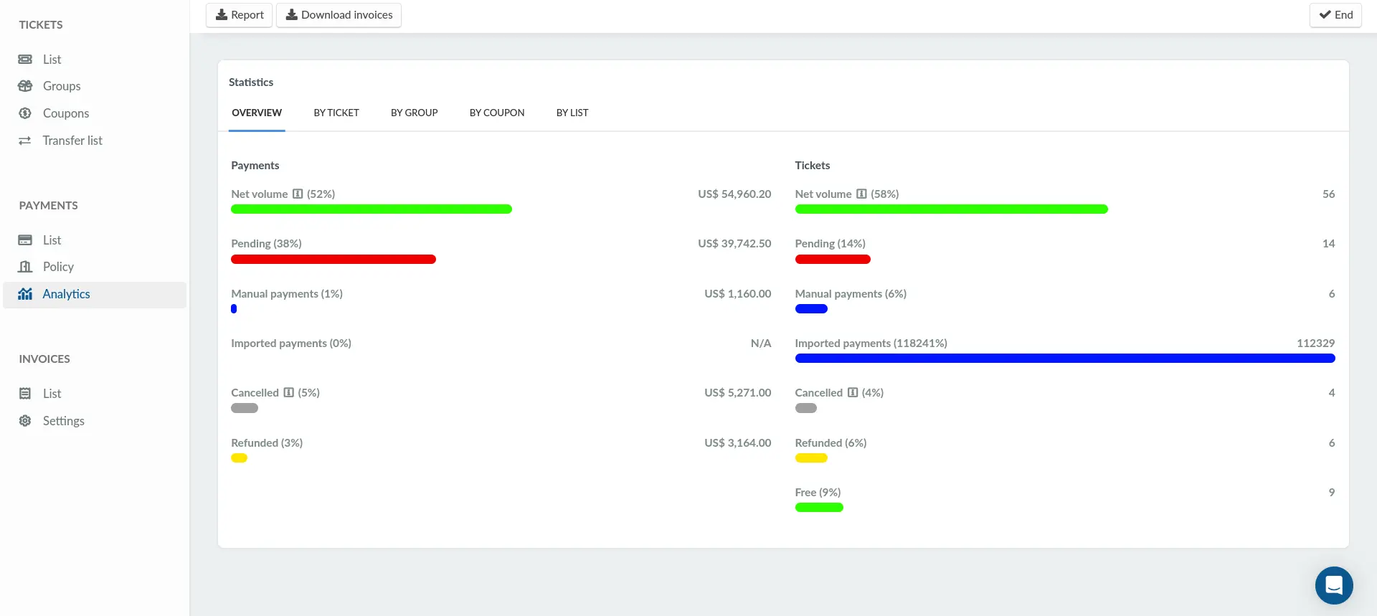Click the download icon on Report button
Image resolution: width=1377 pixels, height=616 pixels.
coord(222,14)
